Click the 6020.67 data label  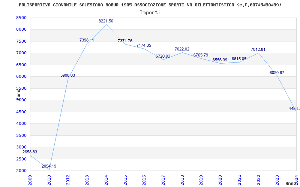pyautogui.click(x=277, y=73)
